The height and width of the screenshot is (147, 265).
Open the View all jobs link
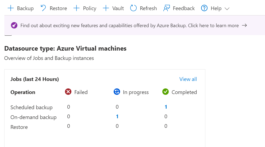pos(188,79)
